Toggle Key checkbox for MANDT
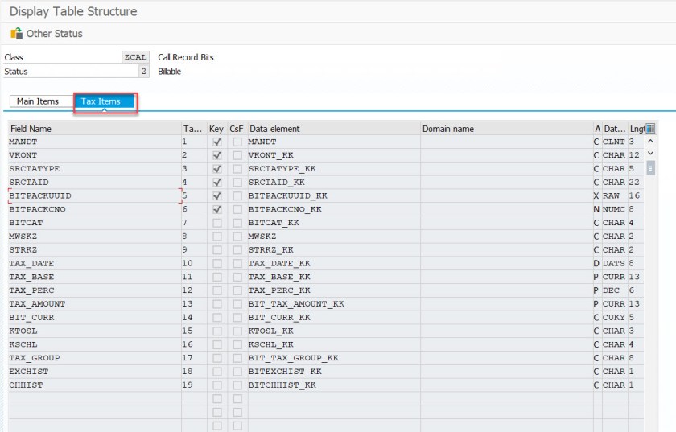The width and height of the screenshot is (676, 432). coord(216,142)
